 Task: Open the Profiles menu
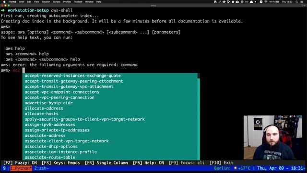(x=67, y=2)
